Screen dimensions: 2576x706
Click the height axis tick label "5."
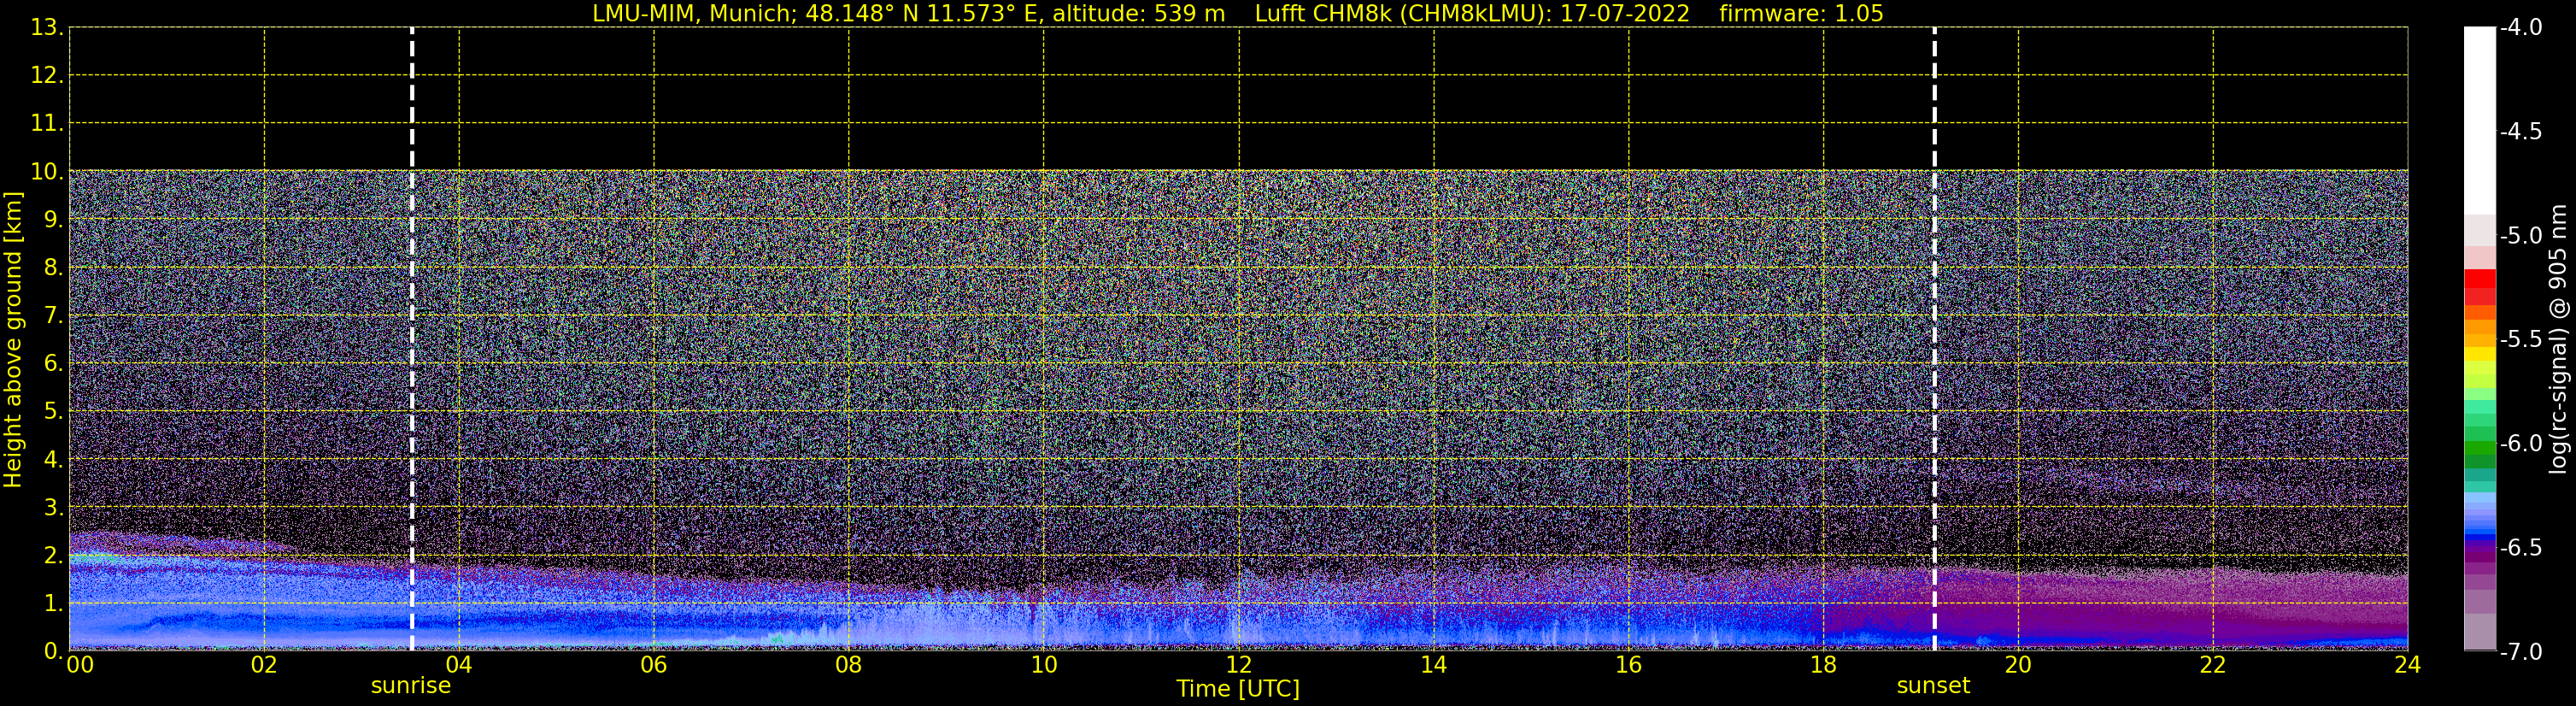54,412
